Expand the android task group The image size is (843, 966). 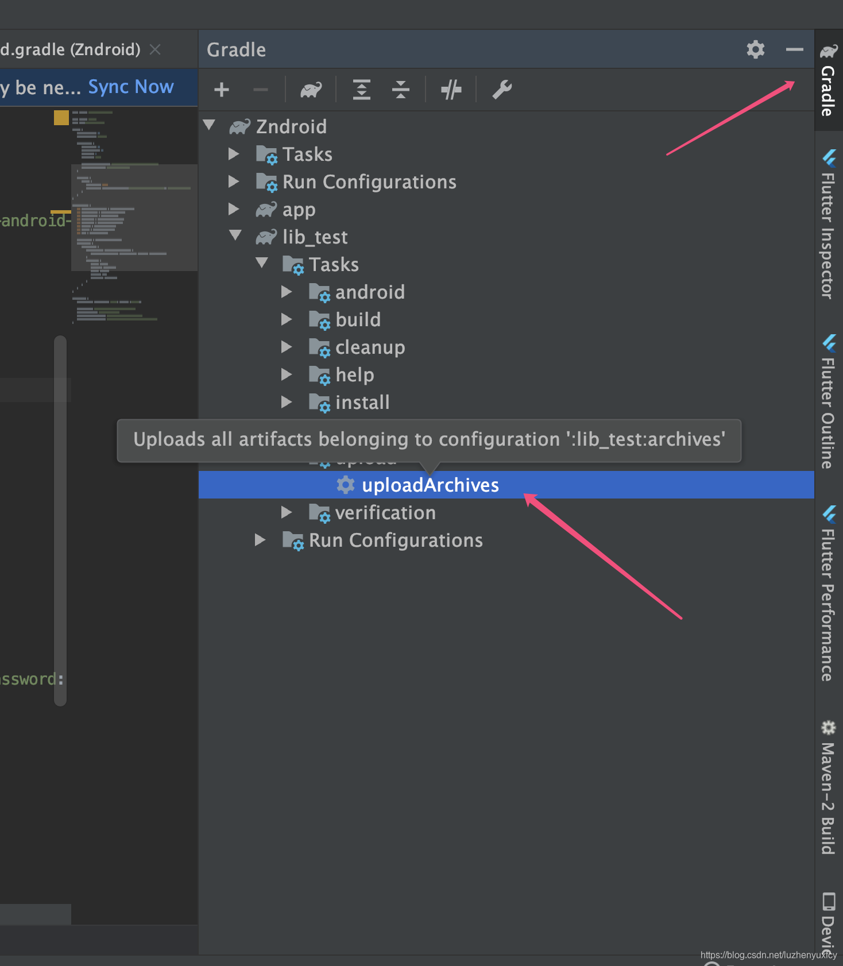[286, 291]
